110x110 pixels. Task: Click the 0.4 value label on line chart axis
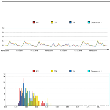tap(3, 41)
